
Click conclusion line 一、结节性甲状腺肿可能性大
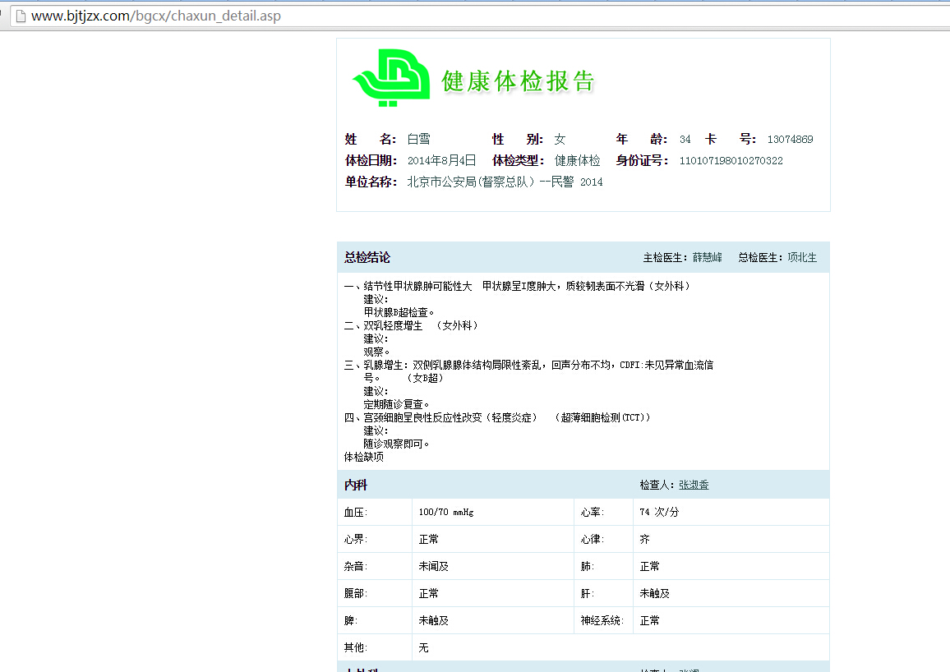(x=408, y=286)
